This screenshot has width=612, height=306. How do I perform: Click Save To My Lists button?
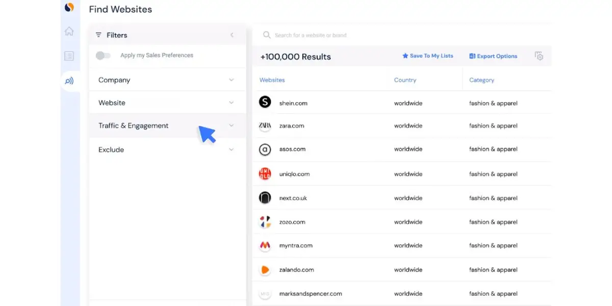tap(428, 56)
